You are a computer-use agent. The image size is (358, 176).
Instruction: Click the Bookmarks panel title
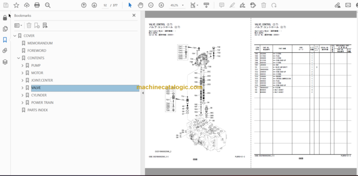coord(22,15)
